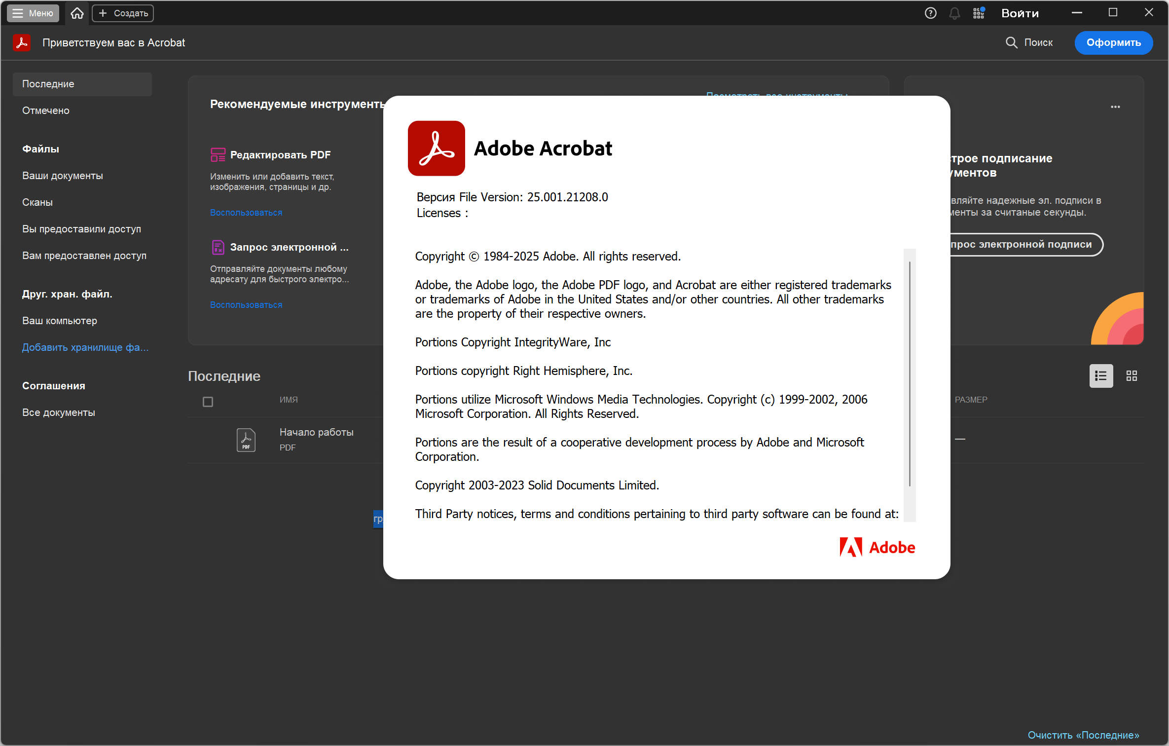Viewport: 1169px width, 746px height.
Task: Switch to list view icon
Action: [x=1101, y=376]
